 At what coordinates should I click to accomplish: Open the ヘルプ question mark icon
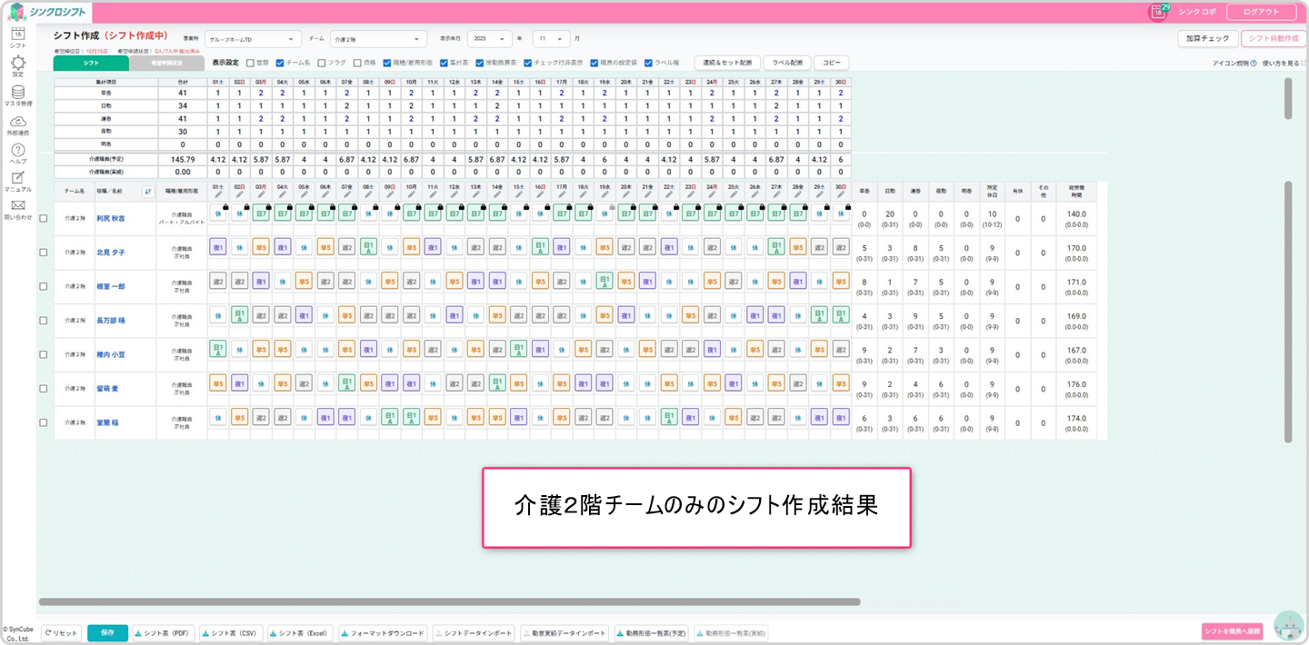[x=17, y=150]
